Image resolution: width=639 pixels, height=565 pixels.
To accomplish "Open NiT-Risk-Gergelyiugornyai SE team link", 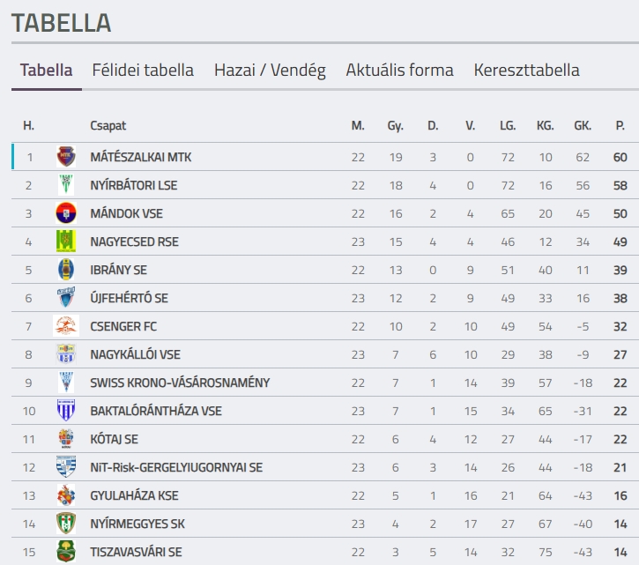I will (x=176, y=467).
